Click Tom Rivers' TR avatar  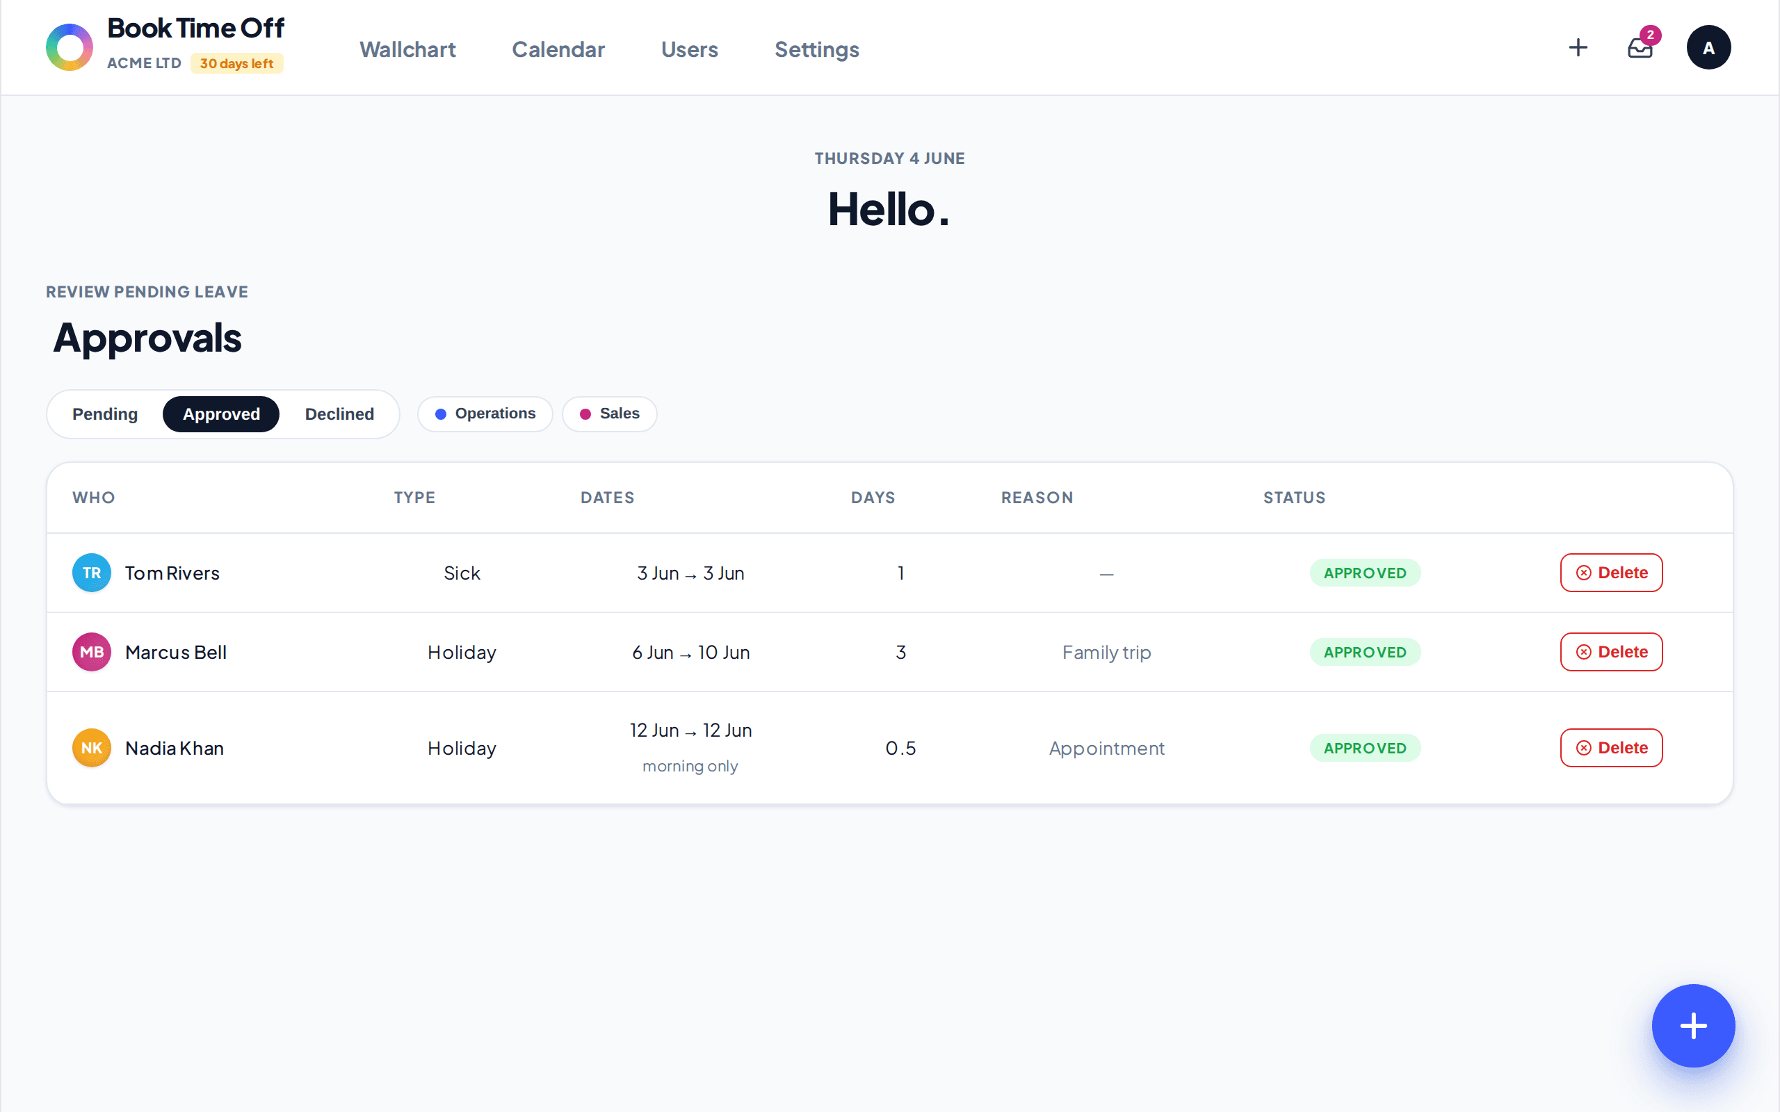tap(91, 573)
